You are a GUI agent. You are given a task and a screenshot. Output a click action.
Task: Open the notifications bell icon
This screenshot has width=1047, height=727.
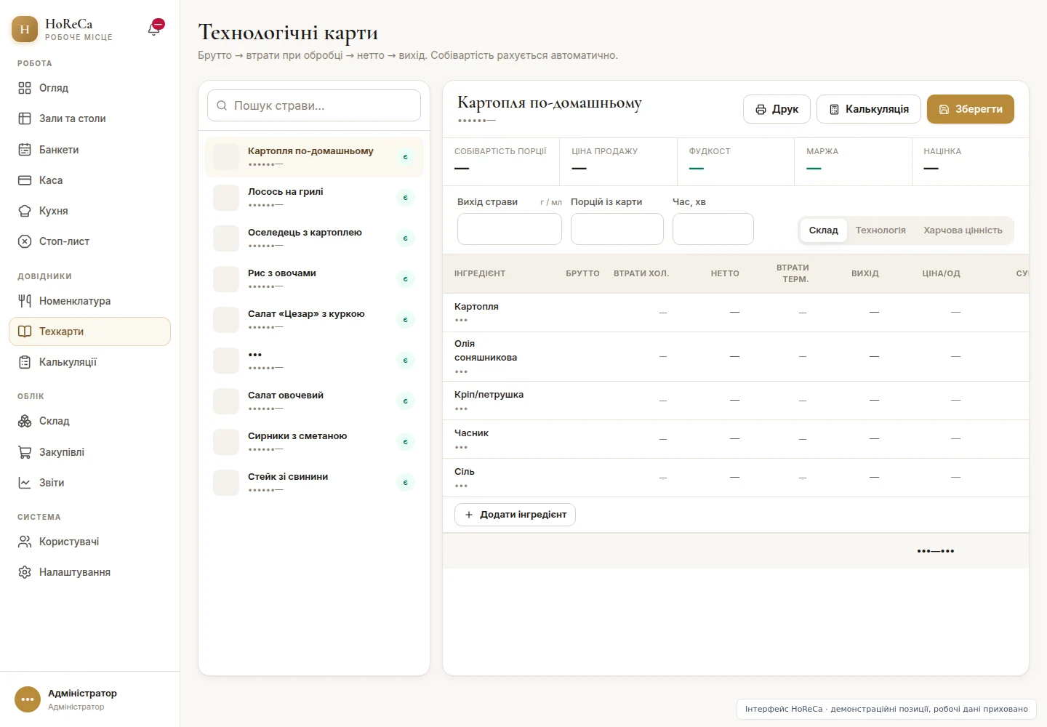point(154,29)
